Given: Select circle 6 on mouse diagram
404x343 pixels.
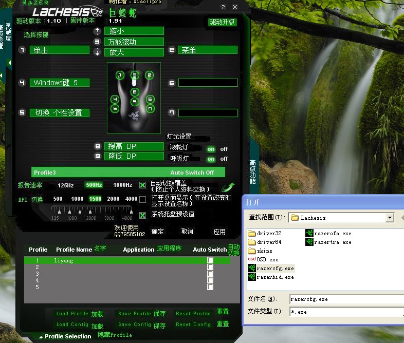Looking at the screenshot, I should point(150,99).
